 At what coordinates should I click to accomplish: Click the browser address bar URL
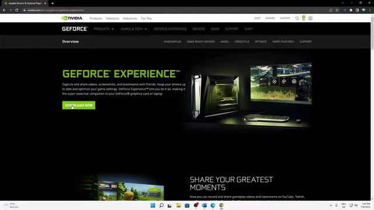[56, 10]
